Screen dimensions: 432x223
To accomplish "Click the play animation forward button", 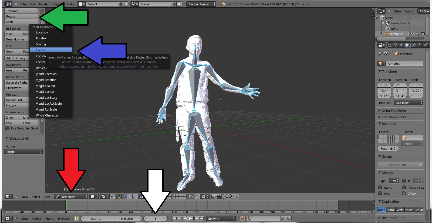I will coord(191,218).
